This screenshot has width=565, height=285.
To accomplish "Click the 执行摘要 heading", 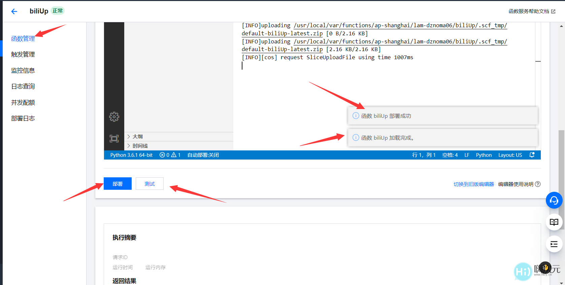I will (x=124, y=238).
